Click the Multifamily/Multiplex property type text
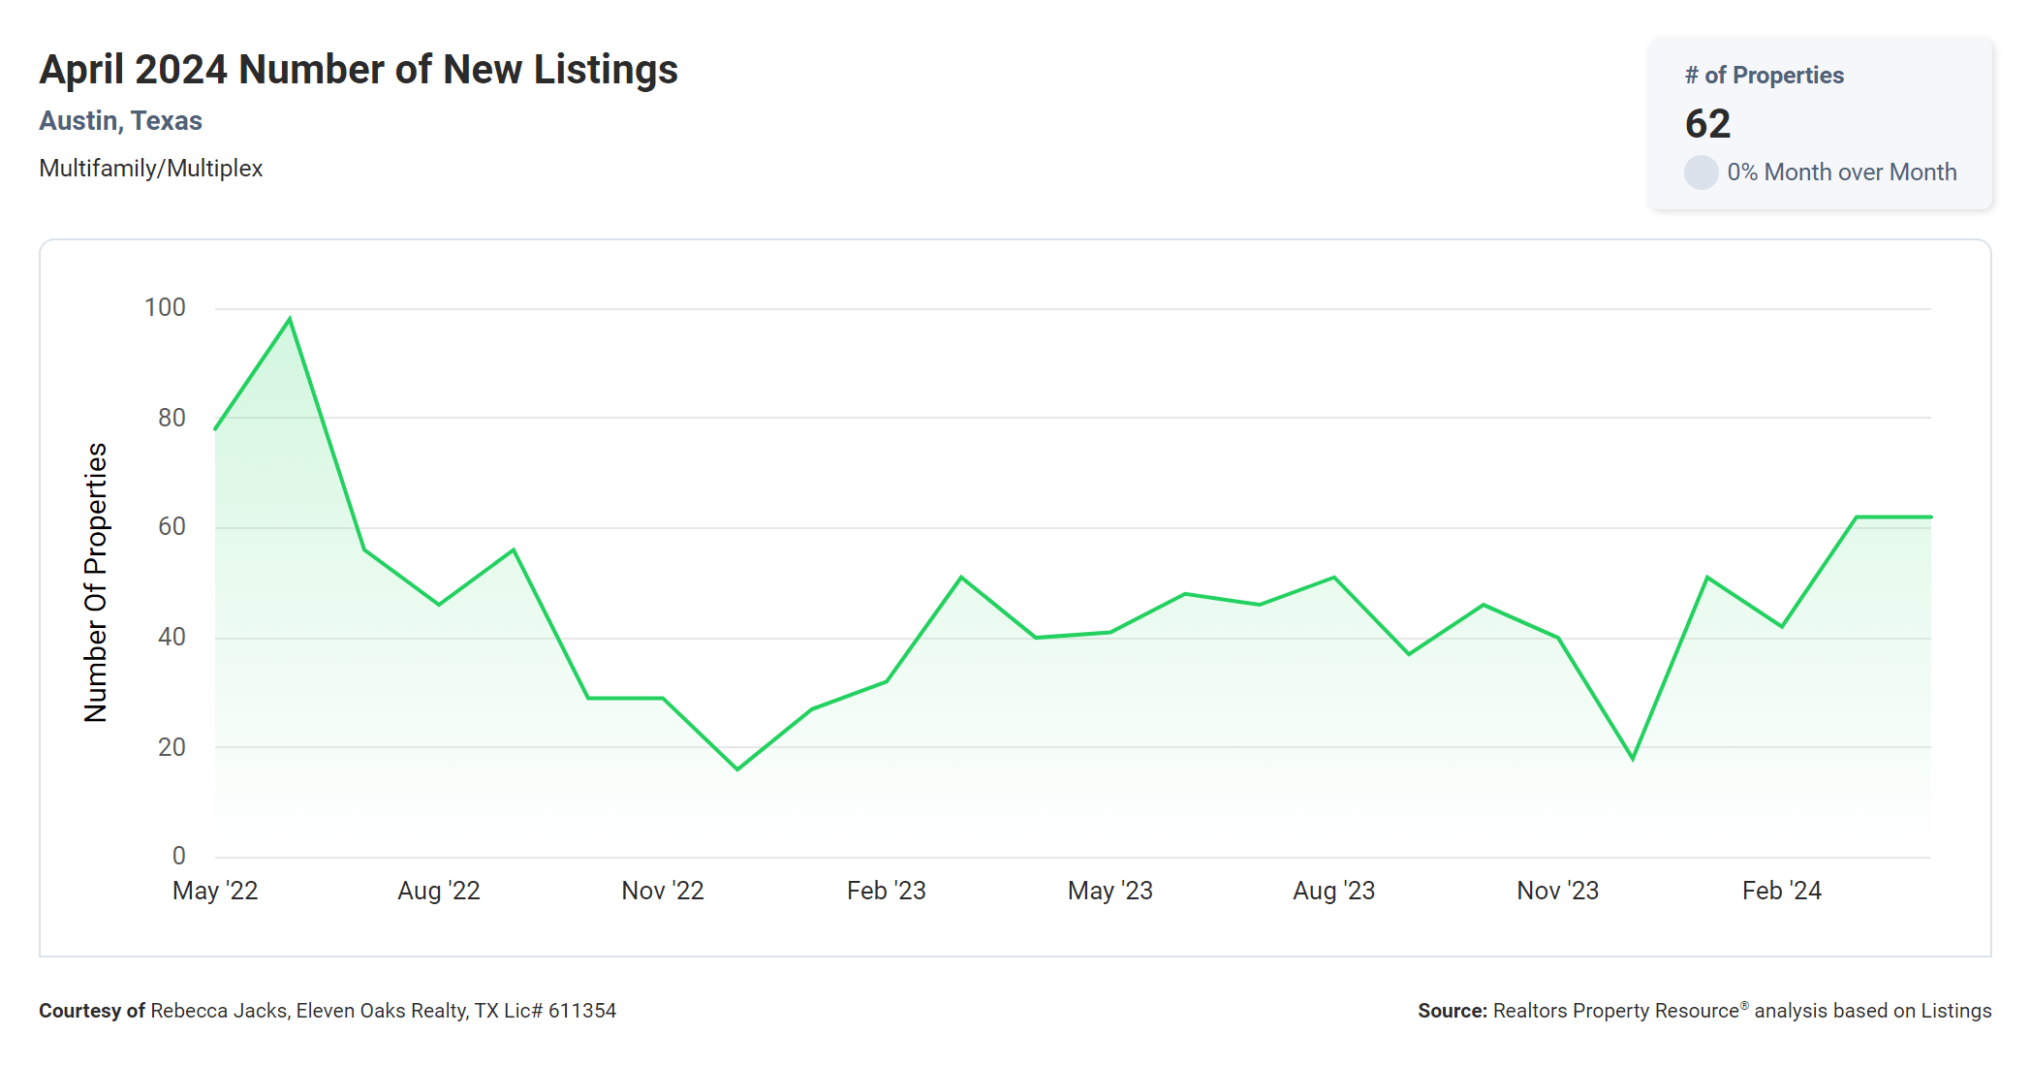This screenshot has width=2031, height=1066. (x=151, y=169)
